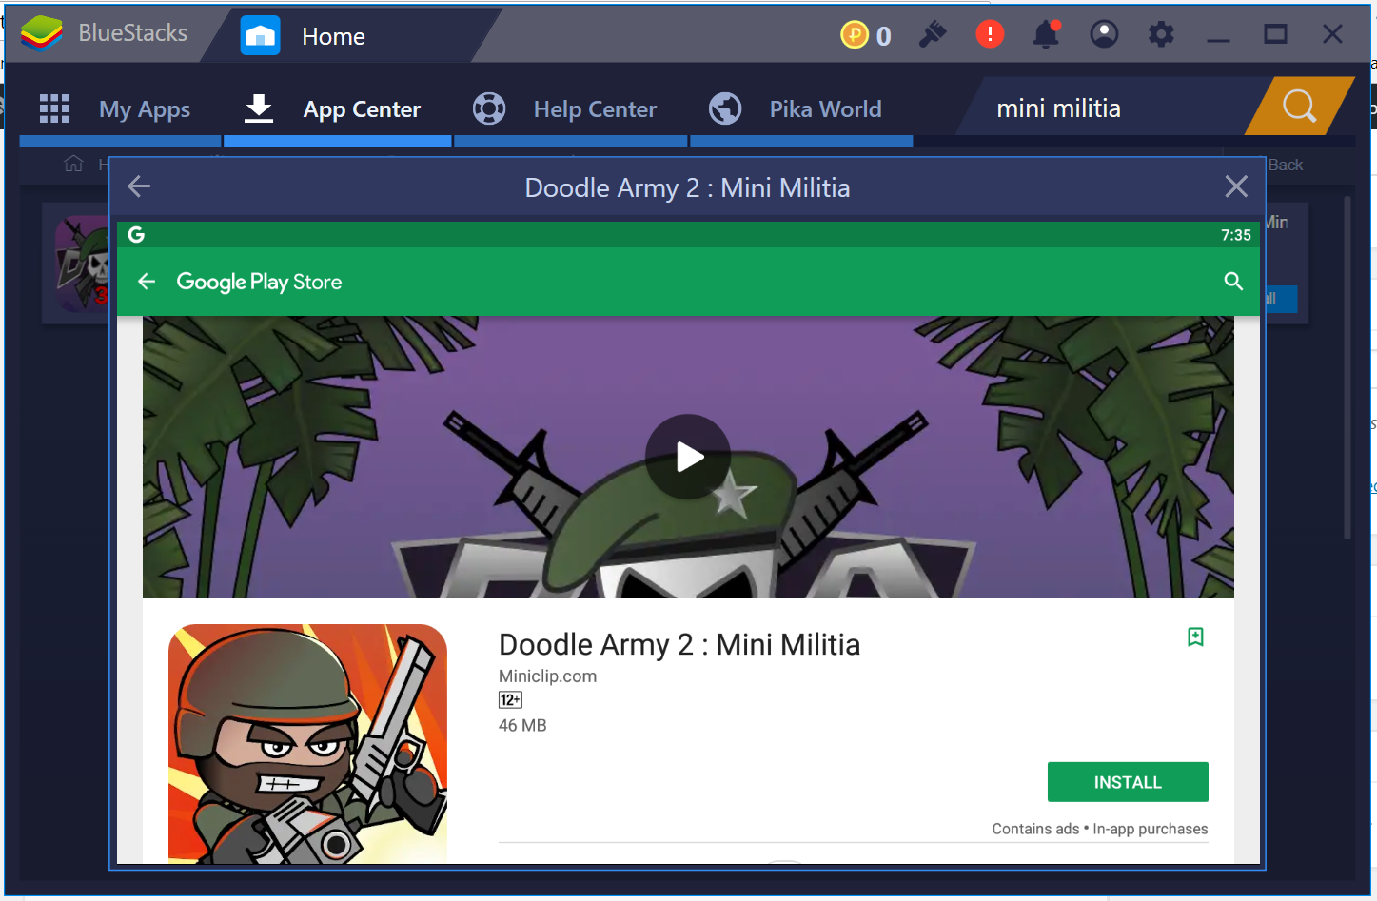Click the 7:35 clock in status bar

[x=1235, y=235]
